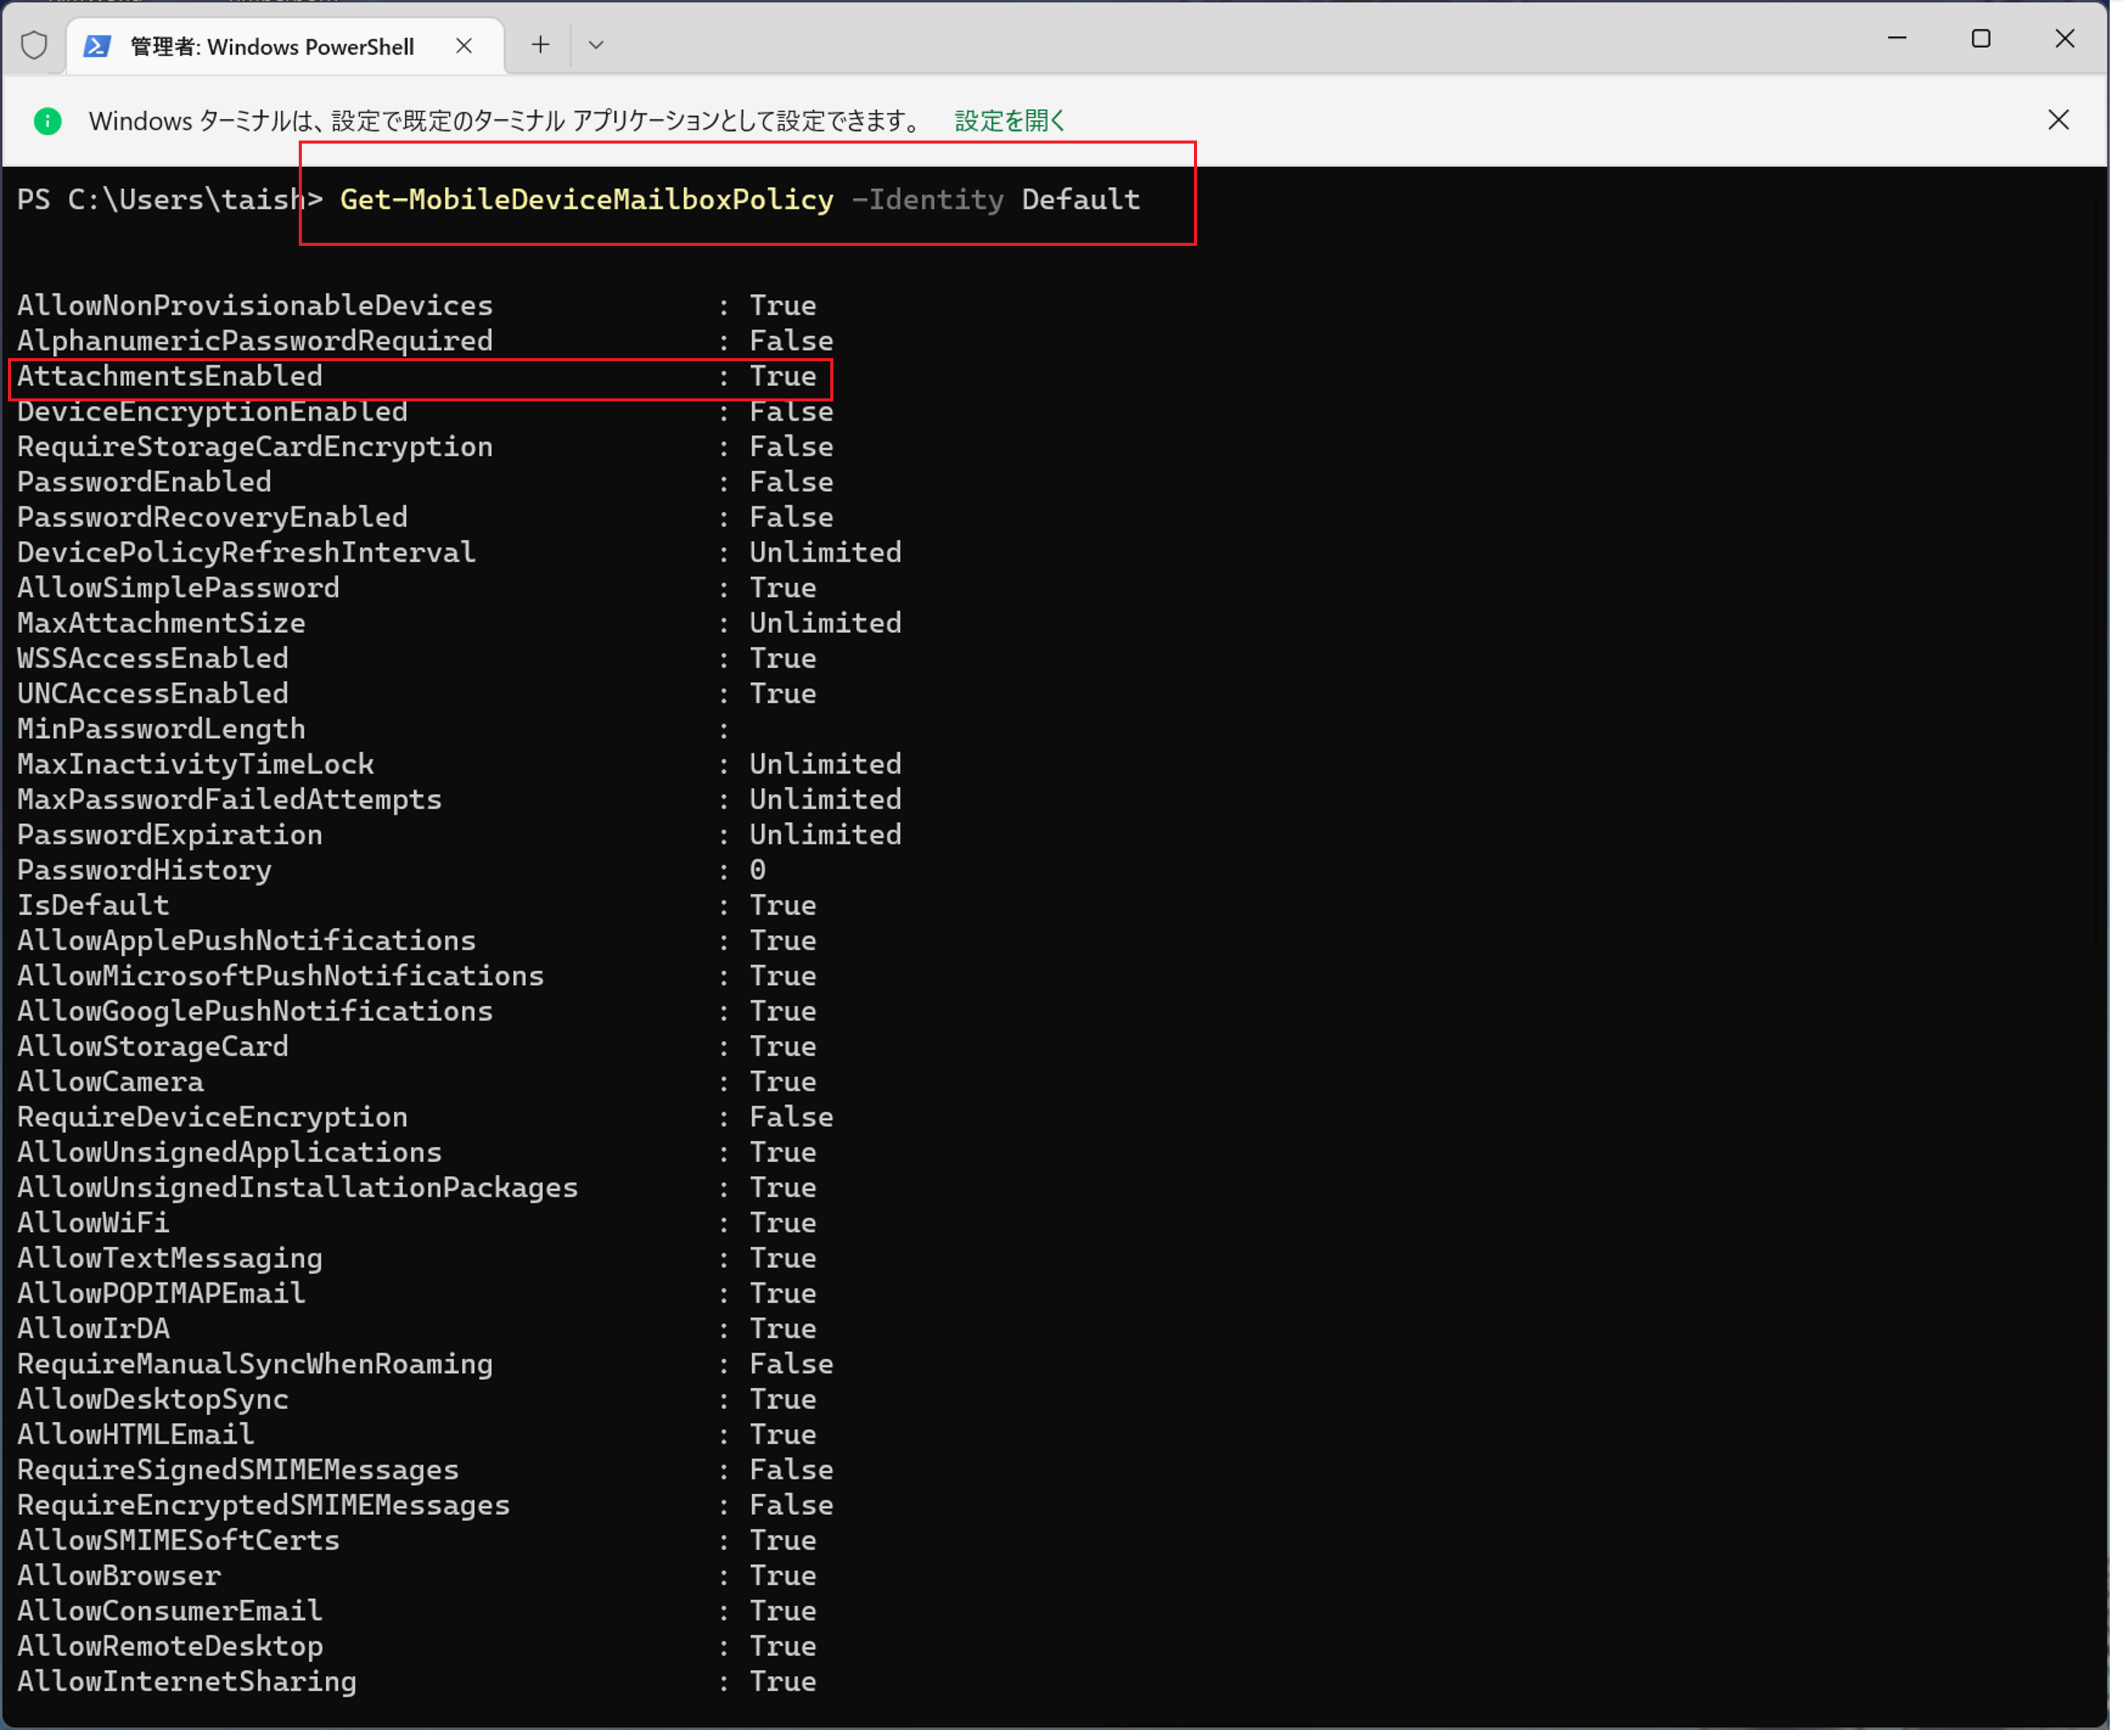2123x1736 pixels.
Task: Click the MaxPasswordFailedAttempts line
Action: (460, 801)
